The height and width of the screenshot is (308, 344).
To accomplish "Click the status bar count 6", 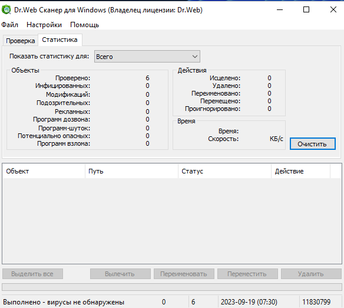I will 193,302.
